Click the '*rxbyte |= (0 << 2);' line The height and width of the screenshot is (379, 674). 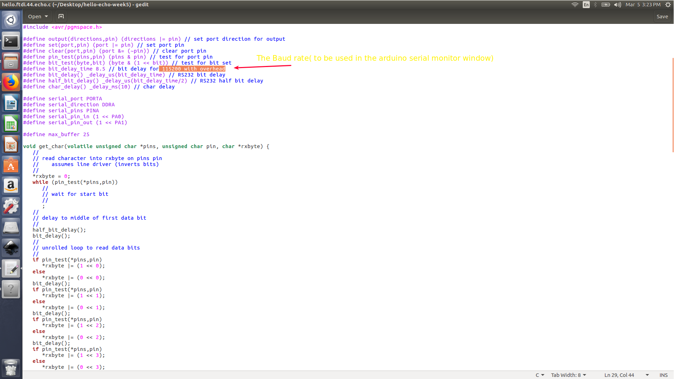pos(73,337)
